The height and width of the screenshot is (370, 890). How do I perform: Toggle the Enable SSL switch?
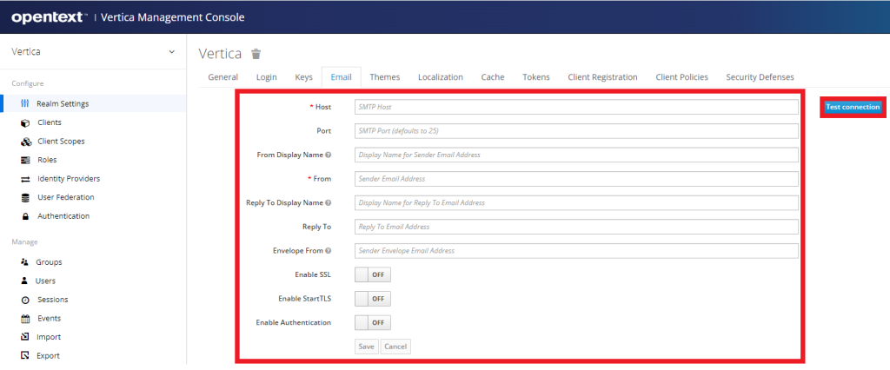(x=373, y=274)
